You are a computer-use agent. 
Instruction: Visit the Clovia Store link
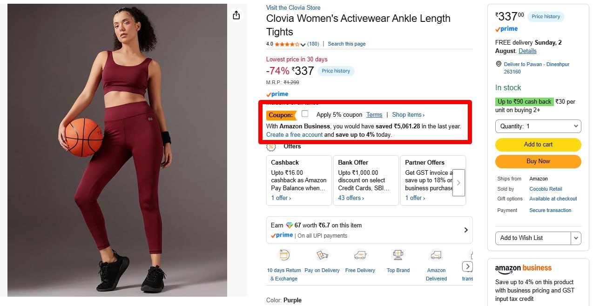[293, 7]
